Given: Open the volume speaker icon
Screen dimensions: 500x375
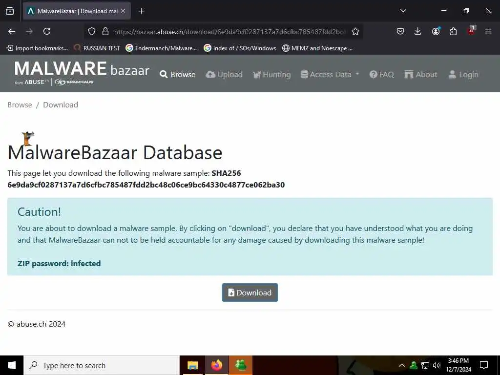Looking at the screenshot, I should [437, 365].
